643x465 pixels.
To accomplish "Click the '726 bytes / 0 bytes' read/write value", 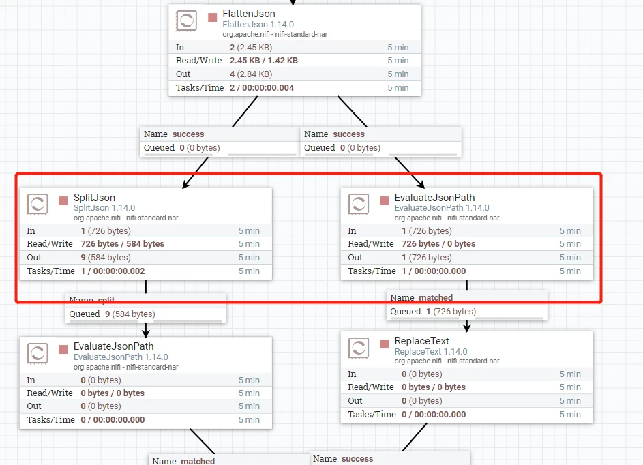I will [438, 243].
